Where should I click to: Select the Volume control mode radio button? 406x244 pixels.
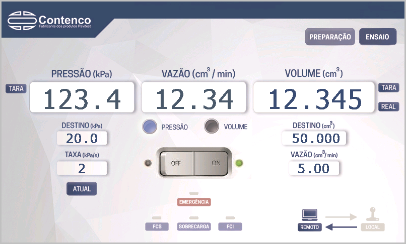pos(212,127)
